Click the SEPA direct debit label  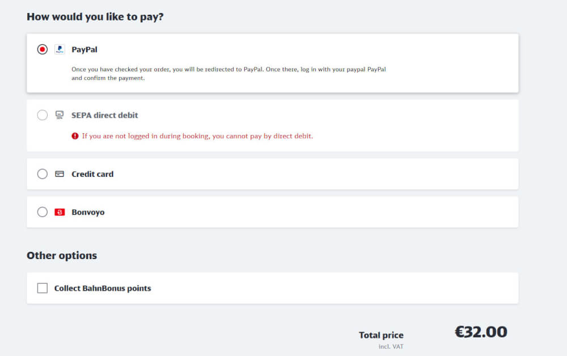click(x=105, y=115)
